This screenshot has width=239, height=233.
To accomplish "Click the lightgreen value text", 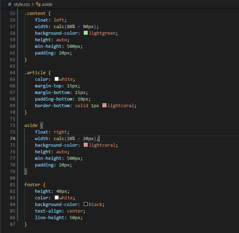I will tap(102, 33).
